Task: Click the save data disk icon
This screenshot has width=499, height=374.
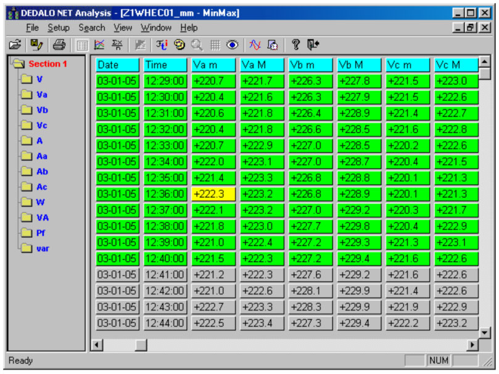Action: pos(36,45)
